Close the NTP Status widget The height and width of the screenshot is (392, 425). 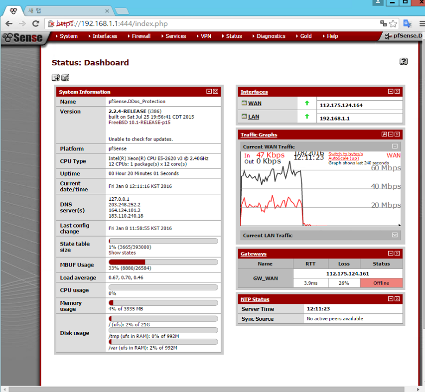pyautogui.click(x=397, y=298)
